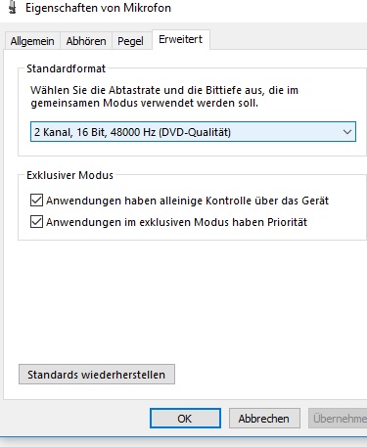Screen dimensions: 367x447
Task: Cancel using the Abbrechen button
Action: (264, 419)
